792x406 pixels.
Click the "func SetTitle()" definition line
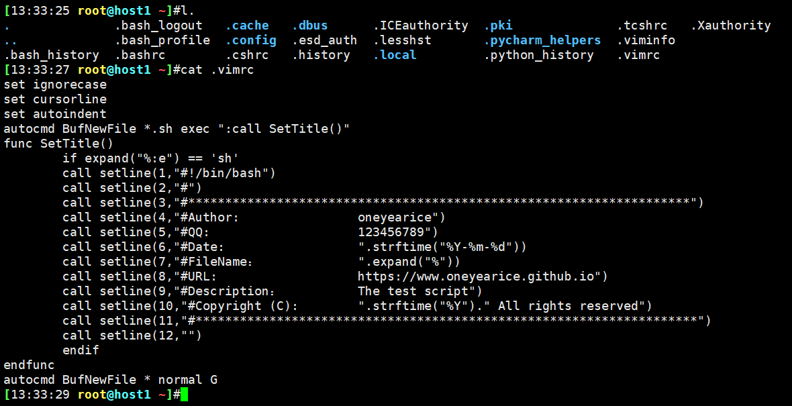tap(58, 144)
